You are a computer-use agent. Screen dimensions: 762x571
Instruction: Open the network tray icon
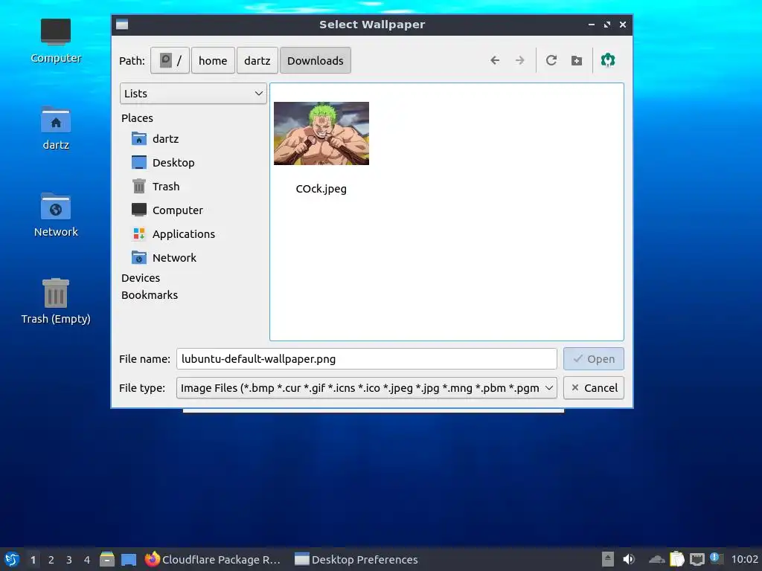697,559
